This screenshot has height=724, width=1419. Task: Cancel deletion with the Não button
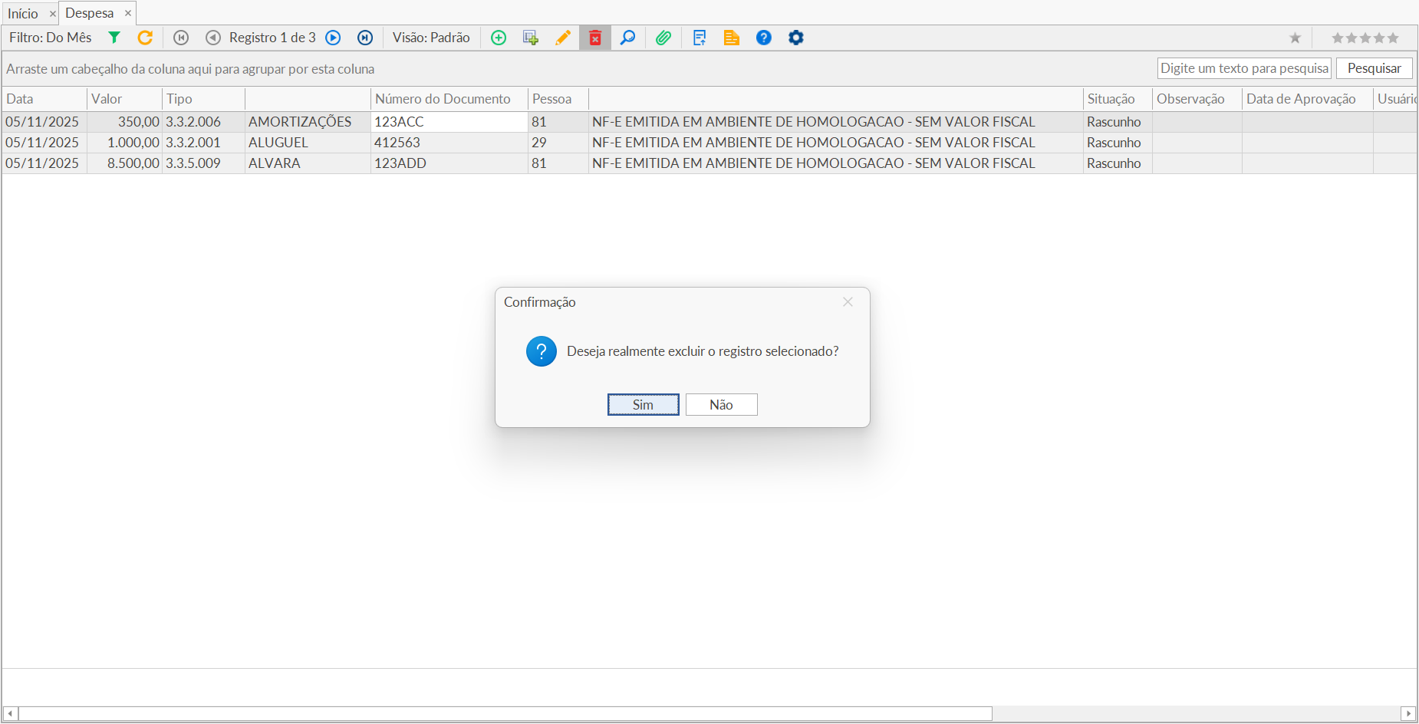(x=721, y=405)
